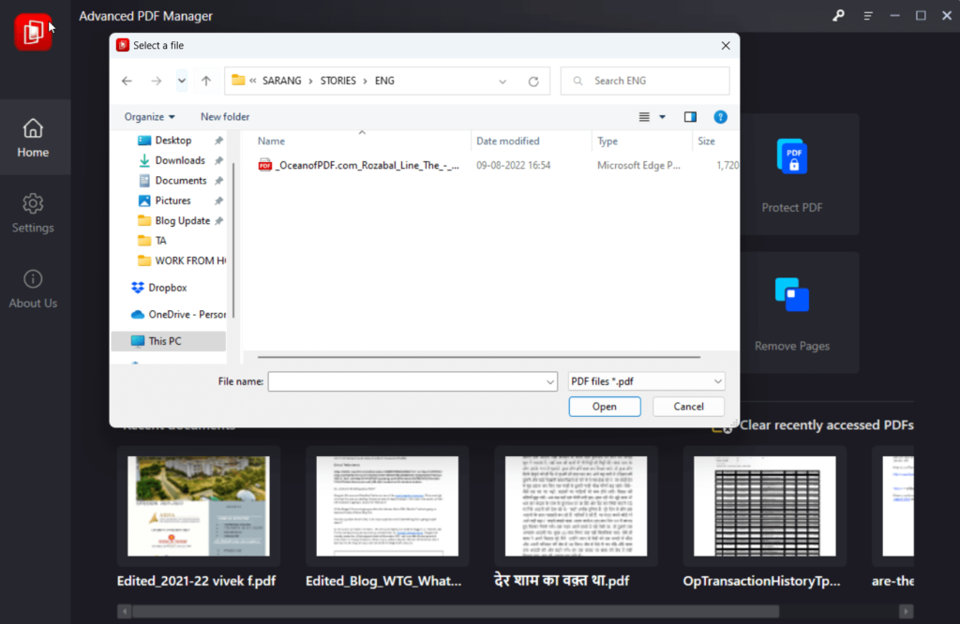
Task: Refresh the ENG folder listing
Action: [533, 82]
